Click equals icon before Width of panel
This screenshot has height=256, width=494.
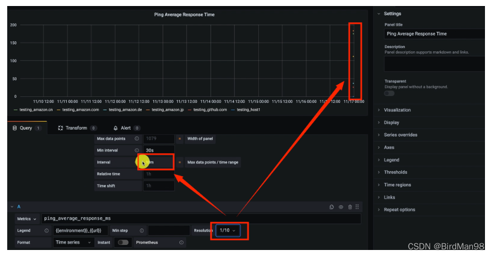(179, 138)
